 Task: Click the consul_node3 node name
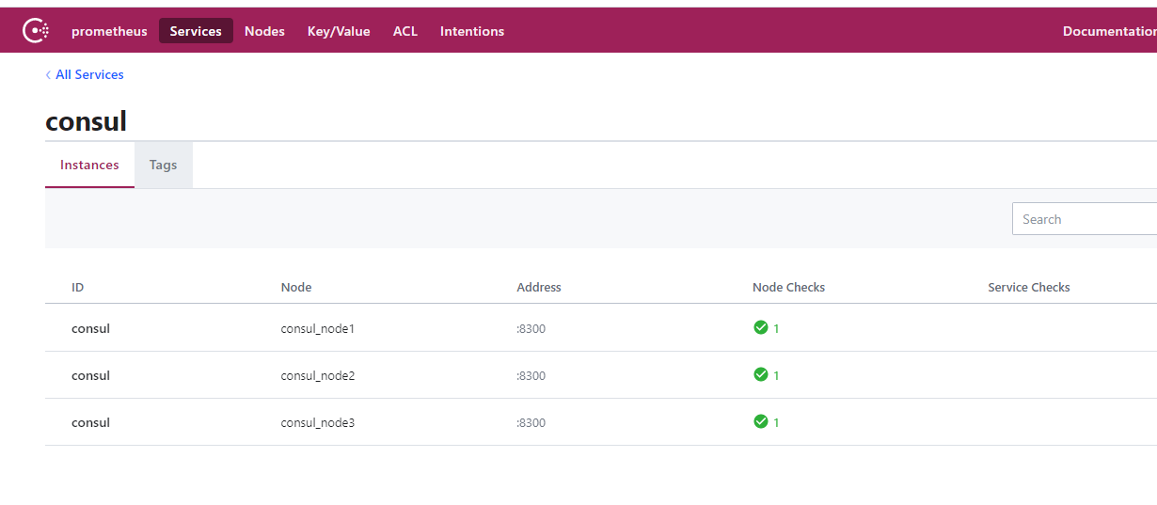pyautogui.click(x=318, y=422)
